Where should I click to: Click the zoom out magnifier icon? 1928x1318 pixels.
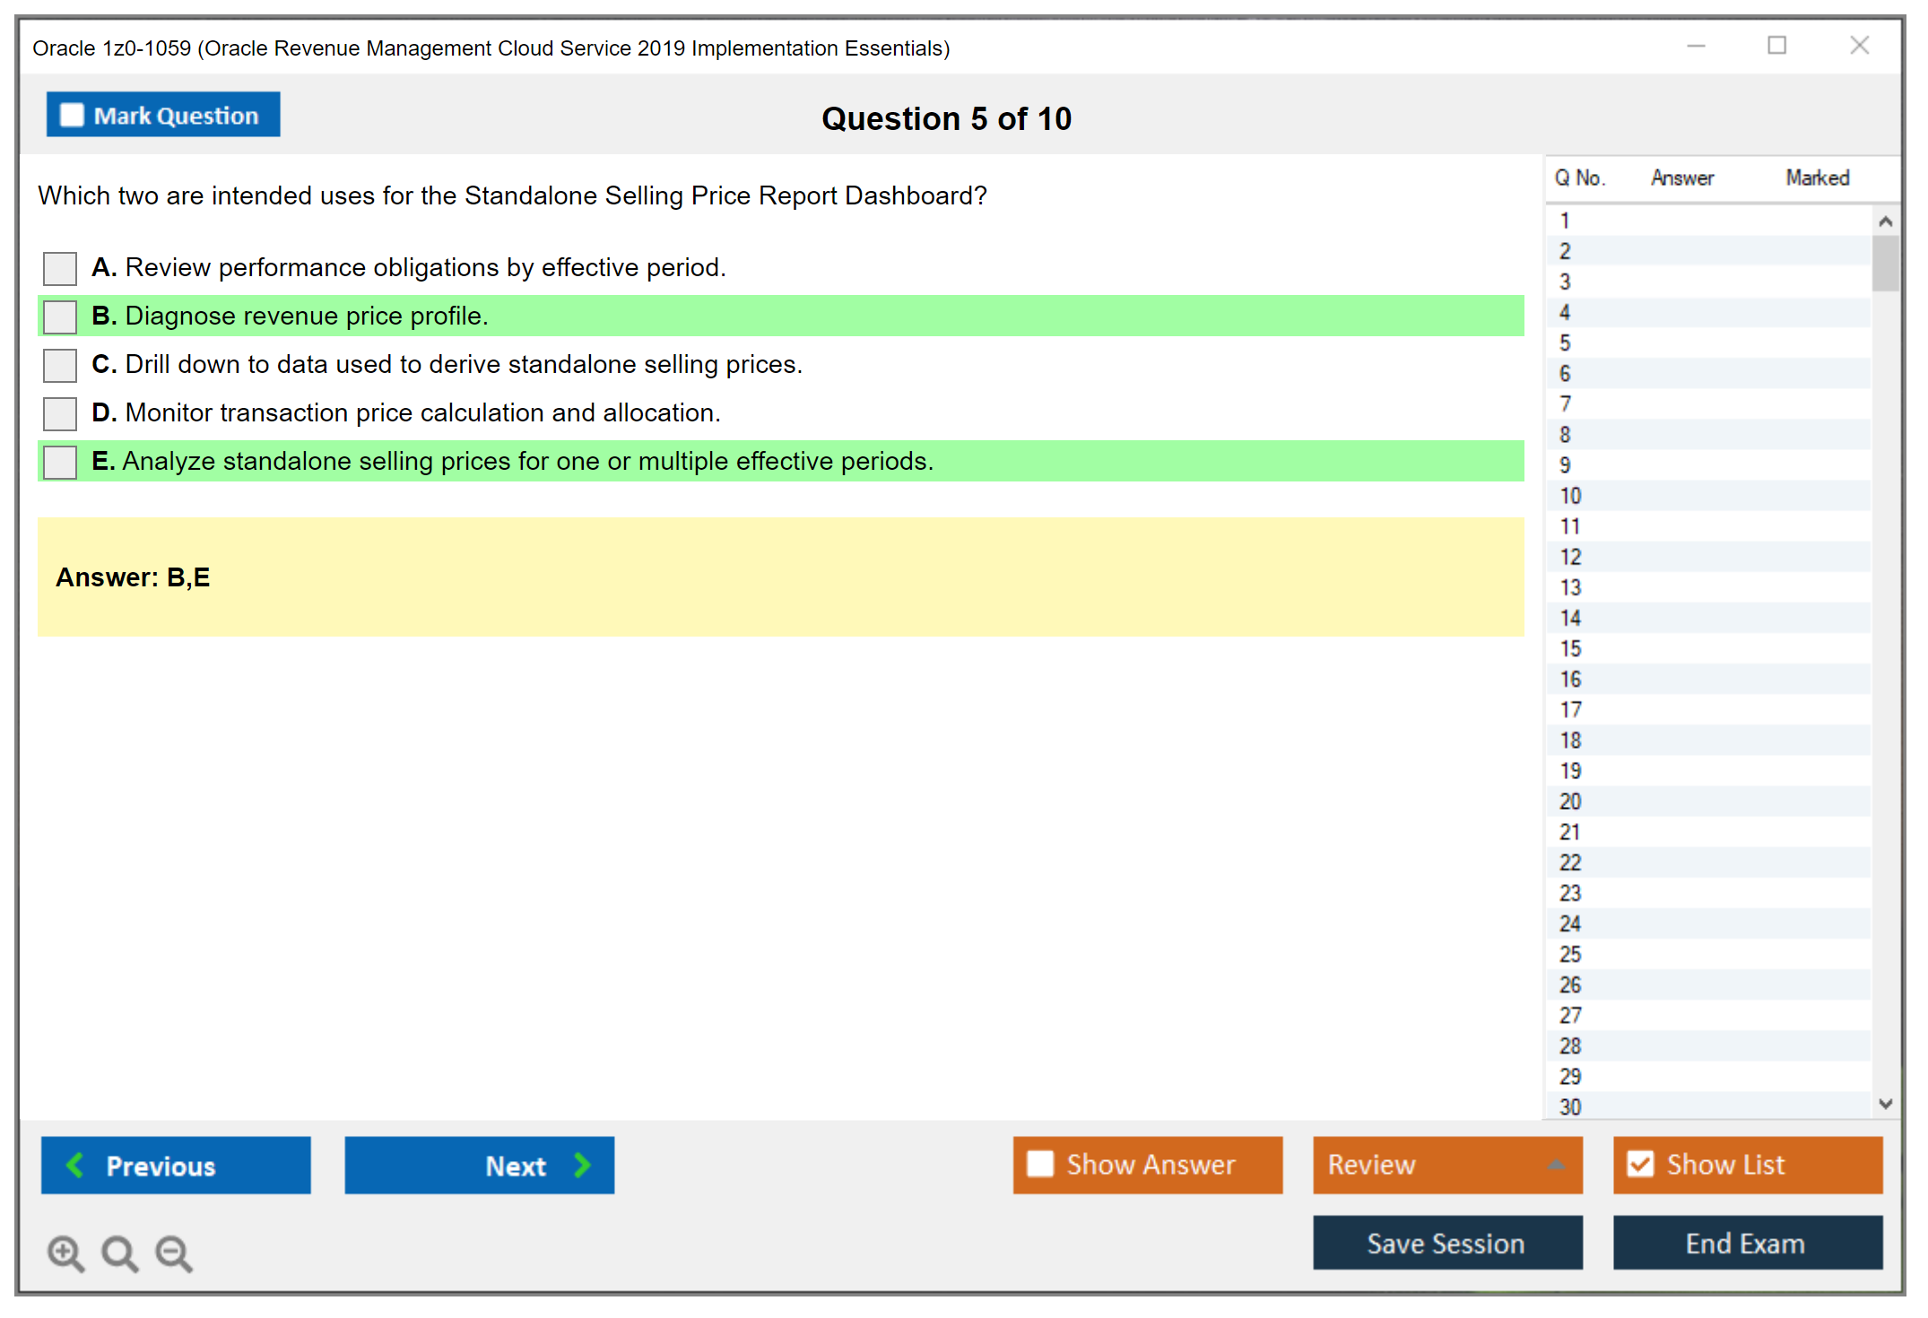coord(173,1253)
